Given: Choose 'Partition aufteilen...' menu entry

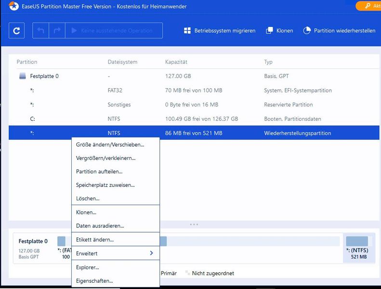Looking at the screenshot, I should (116, 171).
